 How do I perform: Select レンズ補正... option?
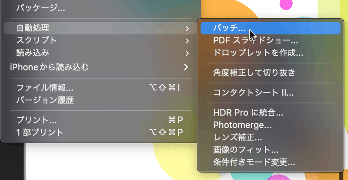pyautogui.click(x=270, y=138)
